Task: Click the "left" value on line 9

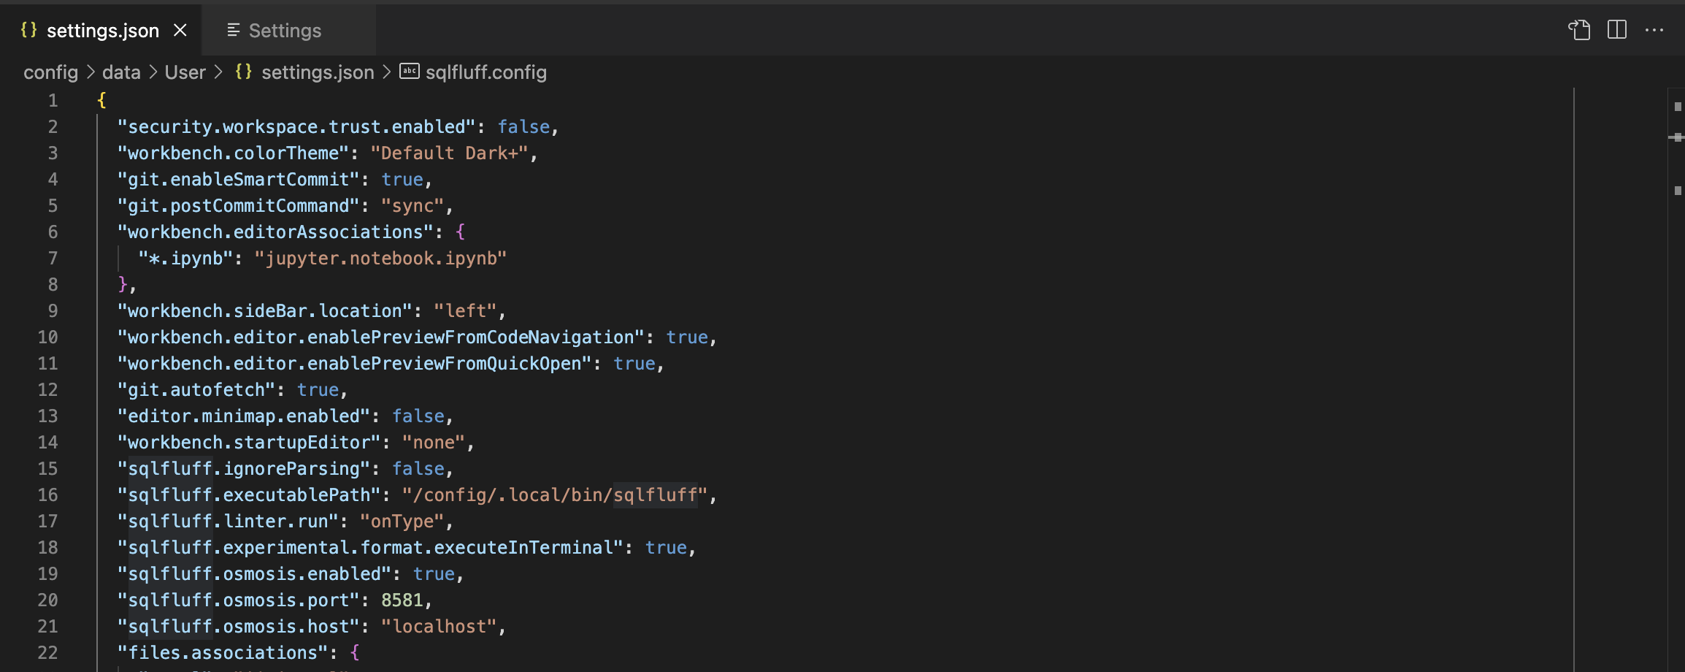Action: tap(465, 310)
